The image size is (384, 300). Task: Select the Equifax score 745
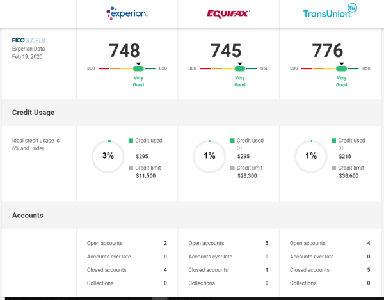[x=226, y=51]
